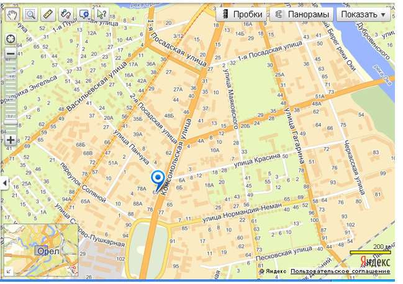Open the Пользовательское соглашение link
The height and width of the screenshot is (284, 403).
point(340,271)
